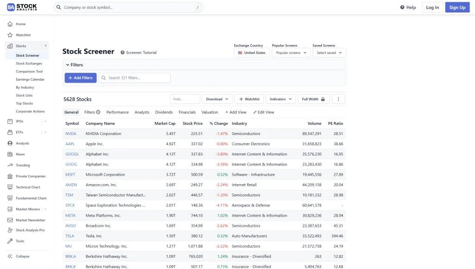Open the MSFT ticker link
The width and height of the screenshot is (475, 269).
pos(71,174)
